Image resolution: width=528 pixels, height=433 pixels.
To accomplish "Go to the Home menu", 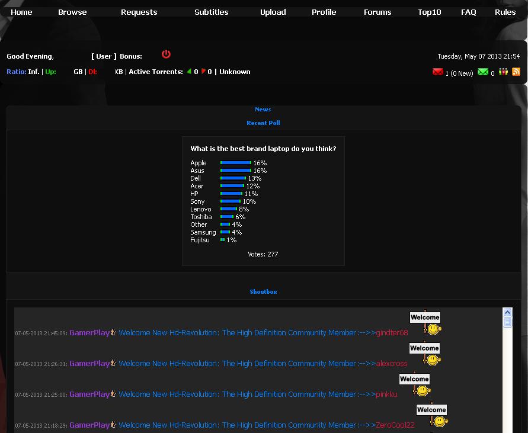I will [21, 12].
